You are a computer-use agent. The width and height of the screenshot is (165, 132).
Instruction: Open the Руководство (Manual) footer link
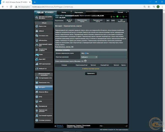click(71, 125)
